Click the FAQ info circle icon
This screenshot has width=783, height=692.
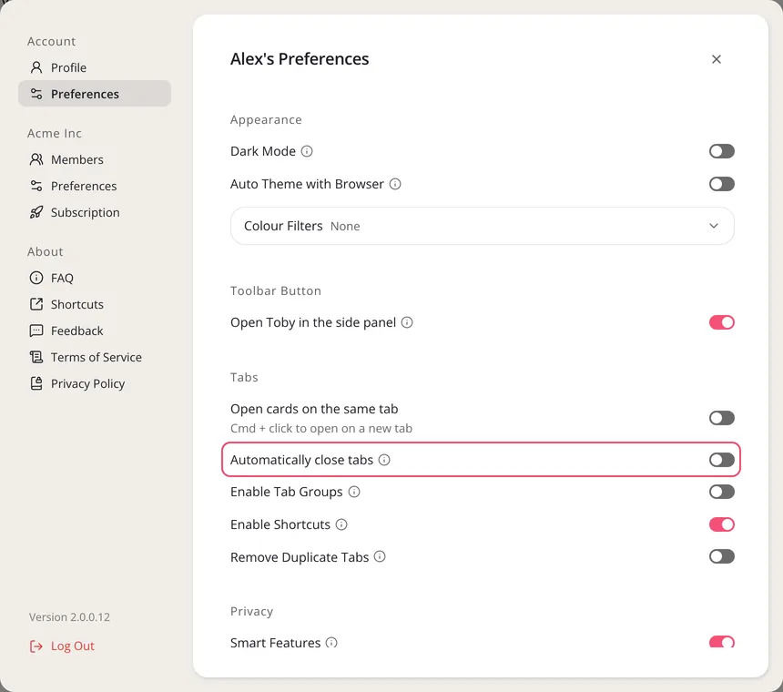[36, 278]
